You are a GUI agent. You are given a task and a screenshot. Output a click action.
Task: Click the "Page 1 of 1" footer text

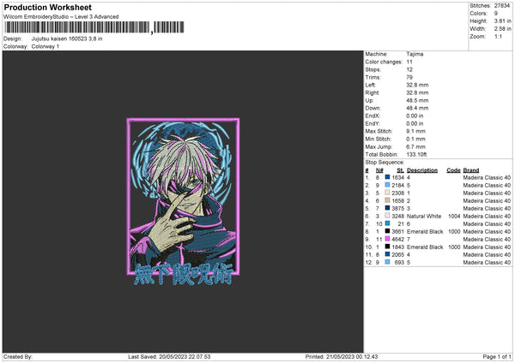click(x=497, y=357)
